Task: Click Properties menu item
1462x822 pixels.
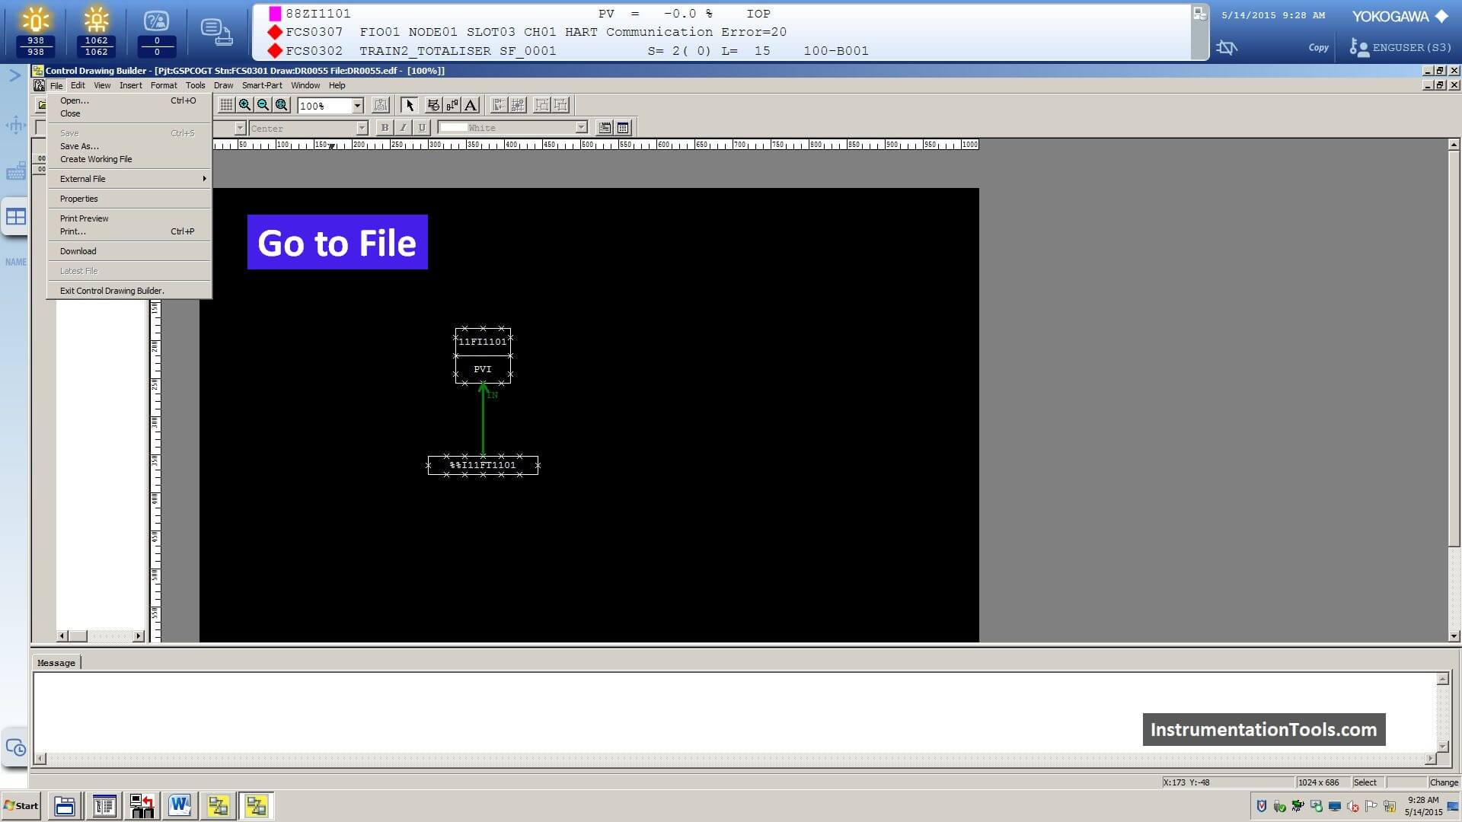Action: (78, 198)
